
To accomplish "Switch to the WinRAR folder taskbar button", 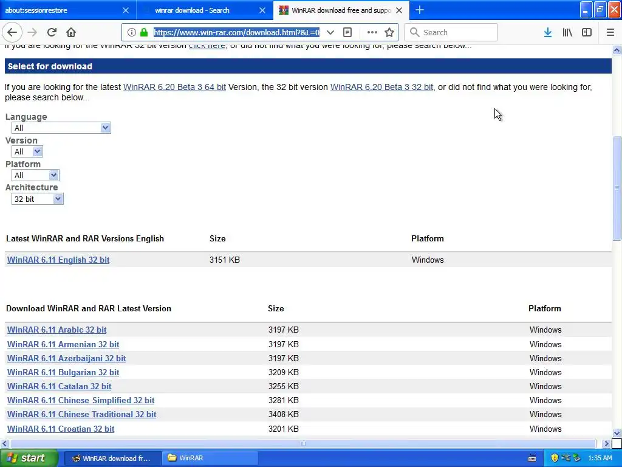I will coord(210,458).
